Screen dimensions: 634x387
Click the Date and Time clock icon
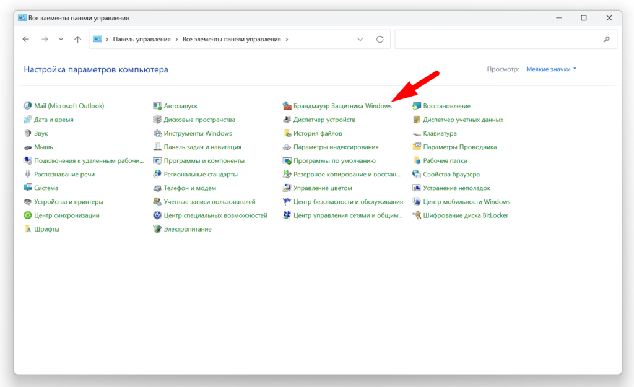(x=27, y=120)
